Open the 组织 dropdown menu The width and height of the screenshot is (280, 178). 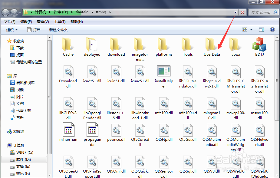(12, 30)
